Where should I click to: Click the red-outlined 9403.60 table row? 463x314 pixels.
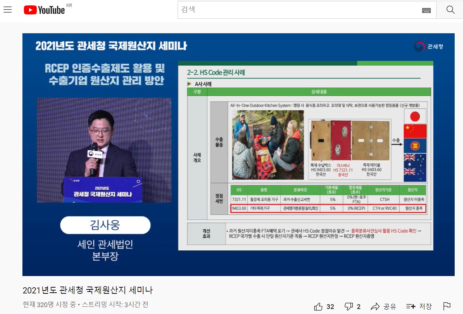tap(328, 208)
